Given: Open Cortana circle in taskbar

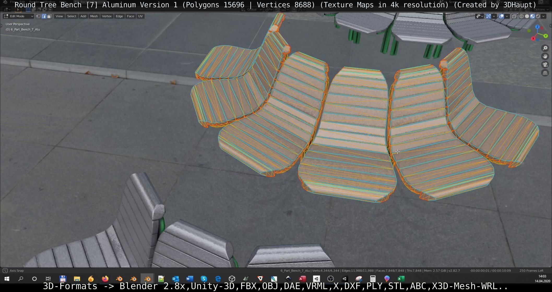Looking at the screenshot, I should [34, 279].
